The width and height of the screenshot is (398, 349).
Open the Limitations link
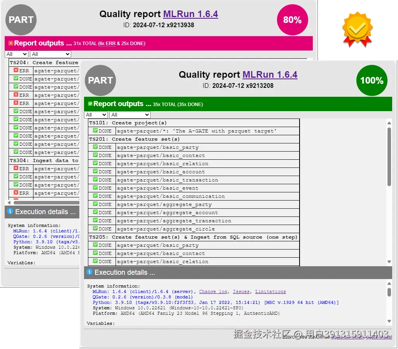270,292
